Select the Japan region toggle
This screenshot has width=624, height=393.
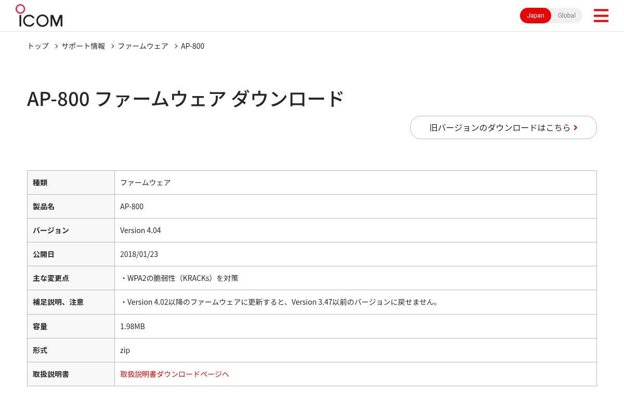point(536,16)
